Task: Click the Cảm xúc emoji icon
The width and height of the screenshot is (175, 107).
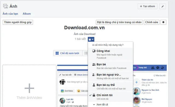Action: coord(79,91)
